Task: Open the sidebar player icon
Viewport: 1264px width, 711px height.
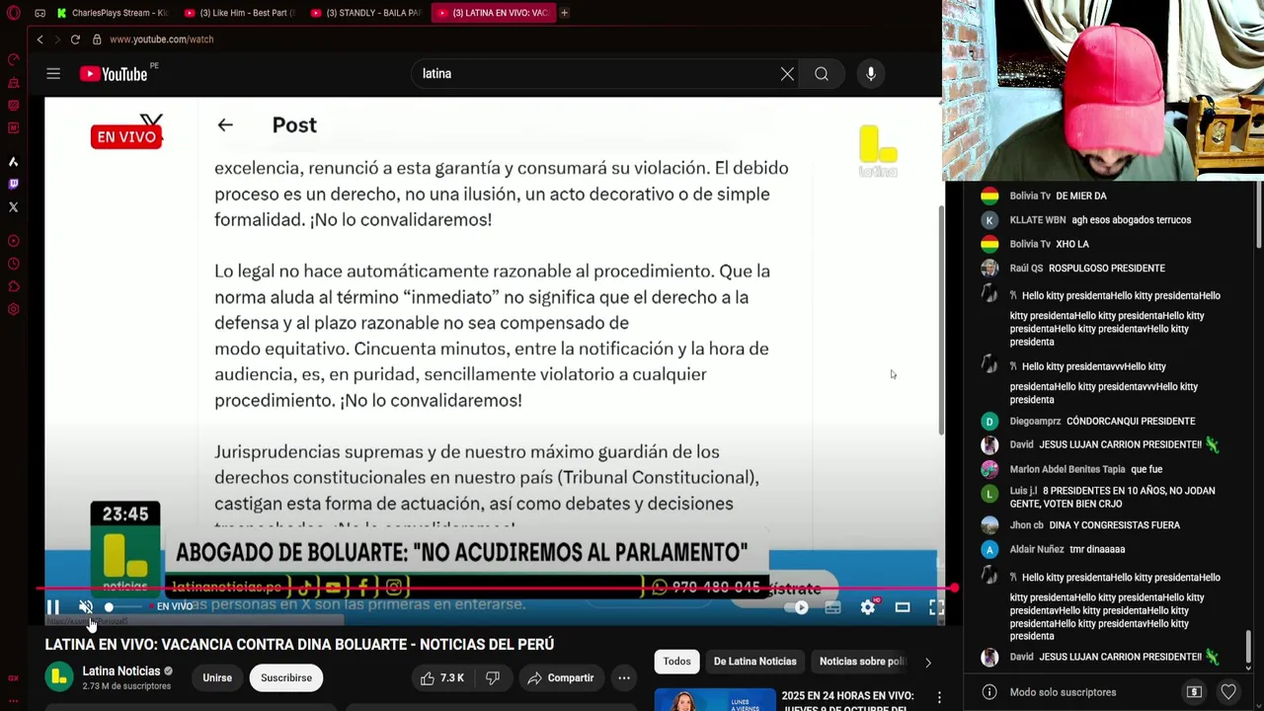Action: [x=13, y=241]
